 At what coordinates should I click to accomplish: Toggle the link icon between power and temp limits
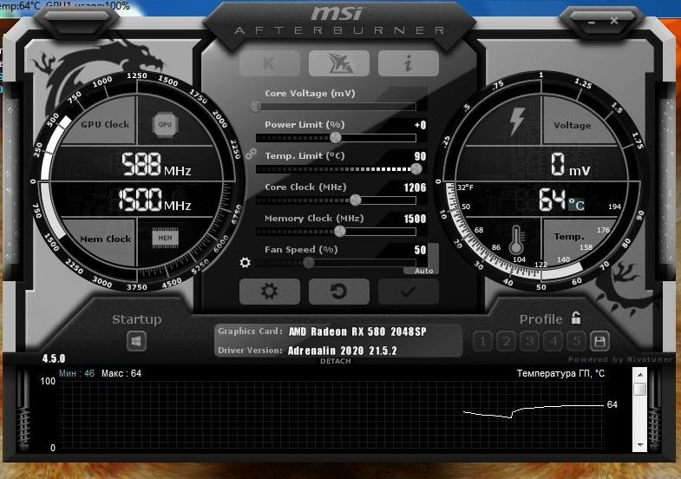252,154
